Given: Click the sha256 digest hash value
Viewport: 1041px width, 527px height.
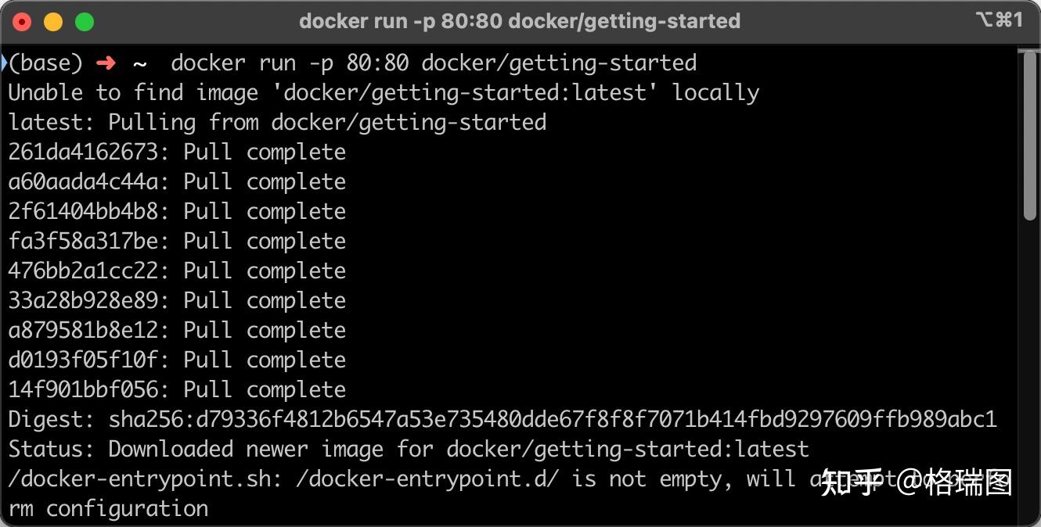Looking at the screenshot, I should tap(553, 420).
